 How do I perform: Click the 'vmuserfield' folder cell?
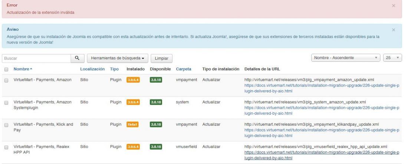pos(186,147)
